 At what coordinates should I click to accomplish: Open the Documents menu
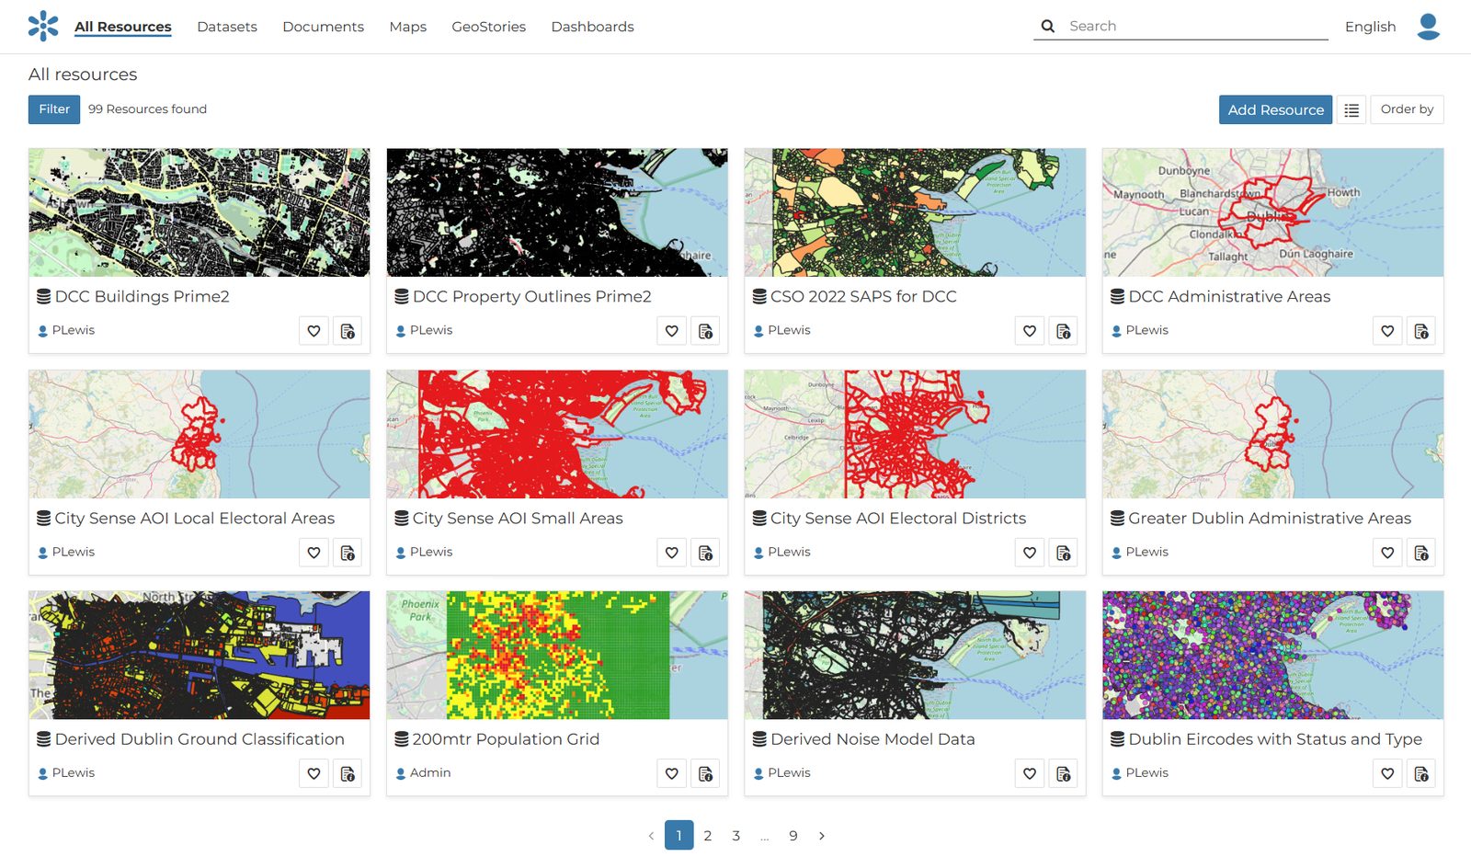(323, 27)
